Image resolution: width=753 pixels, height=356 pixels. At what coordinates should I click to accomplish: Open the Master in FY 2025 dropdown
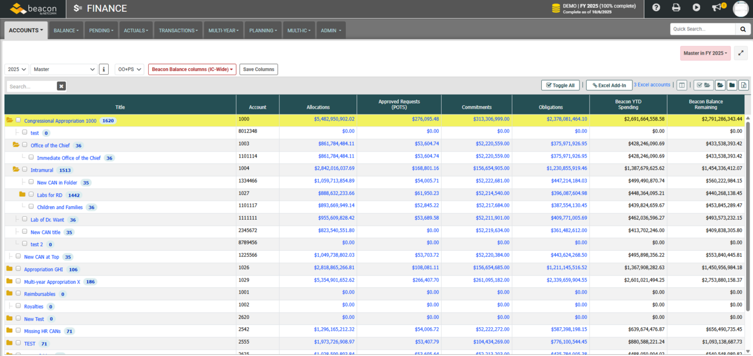(x=705, y=53)
